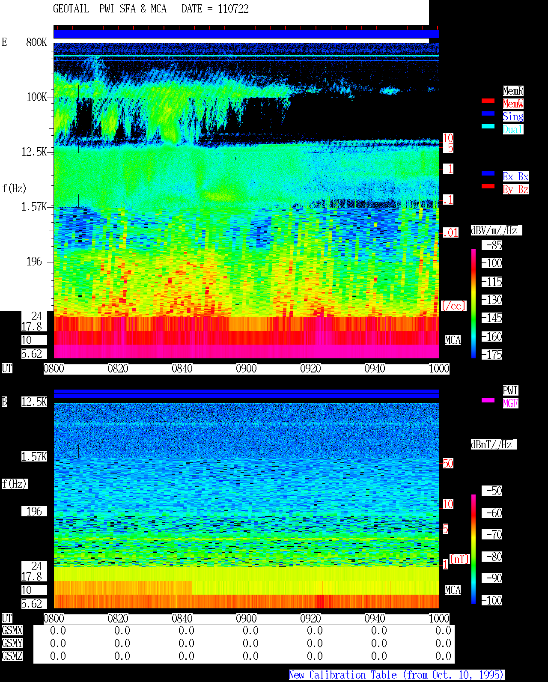Click the [/cc] density unit label

click(453, 306)
